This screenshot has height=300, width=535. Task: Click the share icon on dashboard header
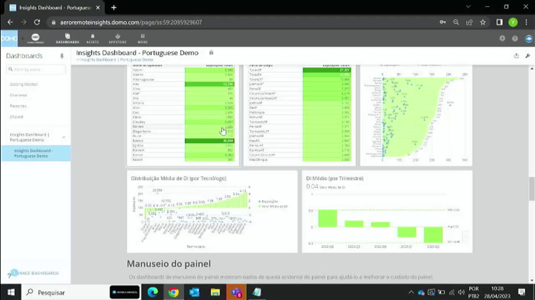pos(516,55)
